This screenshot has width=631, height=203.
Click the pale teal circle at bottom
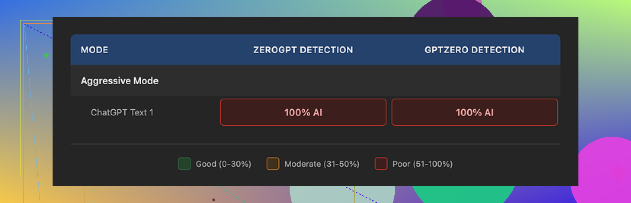342,194
